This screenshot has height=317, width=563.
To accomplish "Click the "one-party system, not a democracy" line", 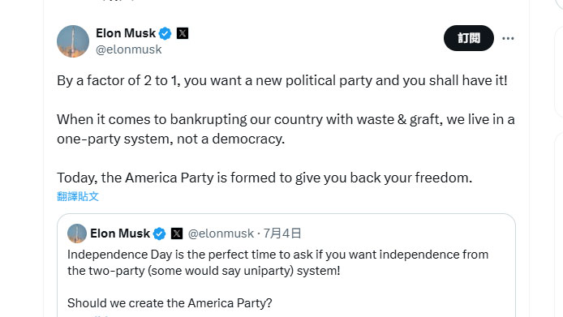I will click(x=171, y=139).
